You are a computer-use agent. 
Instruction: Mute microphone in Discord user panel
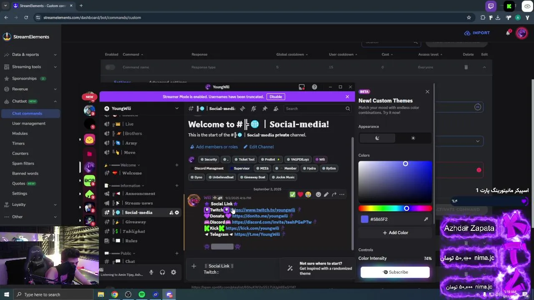(151, 272)
